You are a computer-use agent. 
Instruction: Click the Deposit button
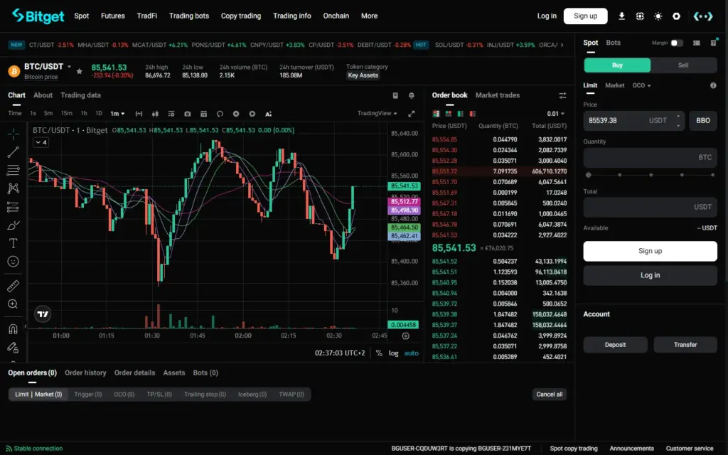(x=615, y=345)
